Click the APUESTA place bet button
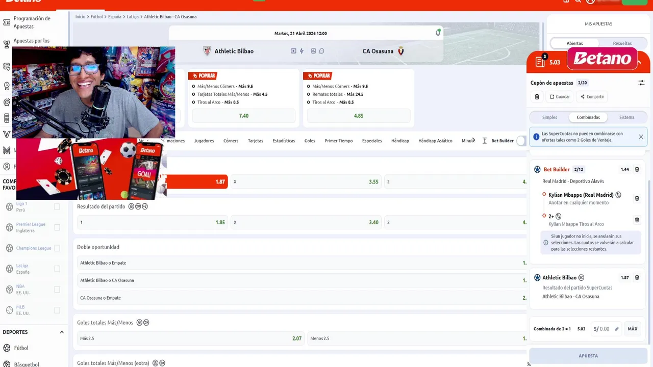 588,356
